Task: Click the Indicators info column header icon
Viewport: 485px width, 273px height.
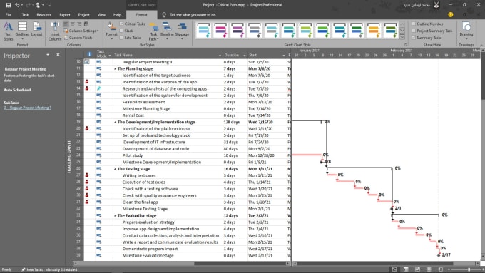Action: [x=89, y=54]
